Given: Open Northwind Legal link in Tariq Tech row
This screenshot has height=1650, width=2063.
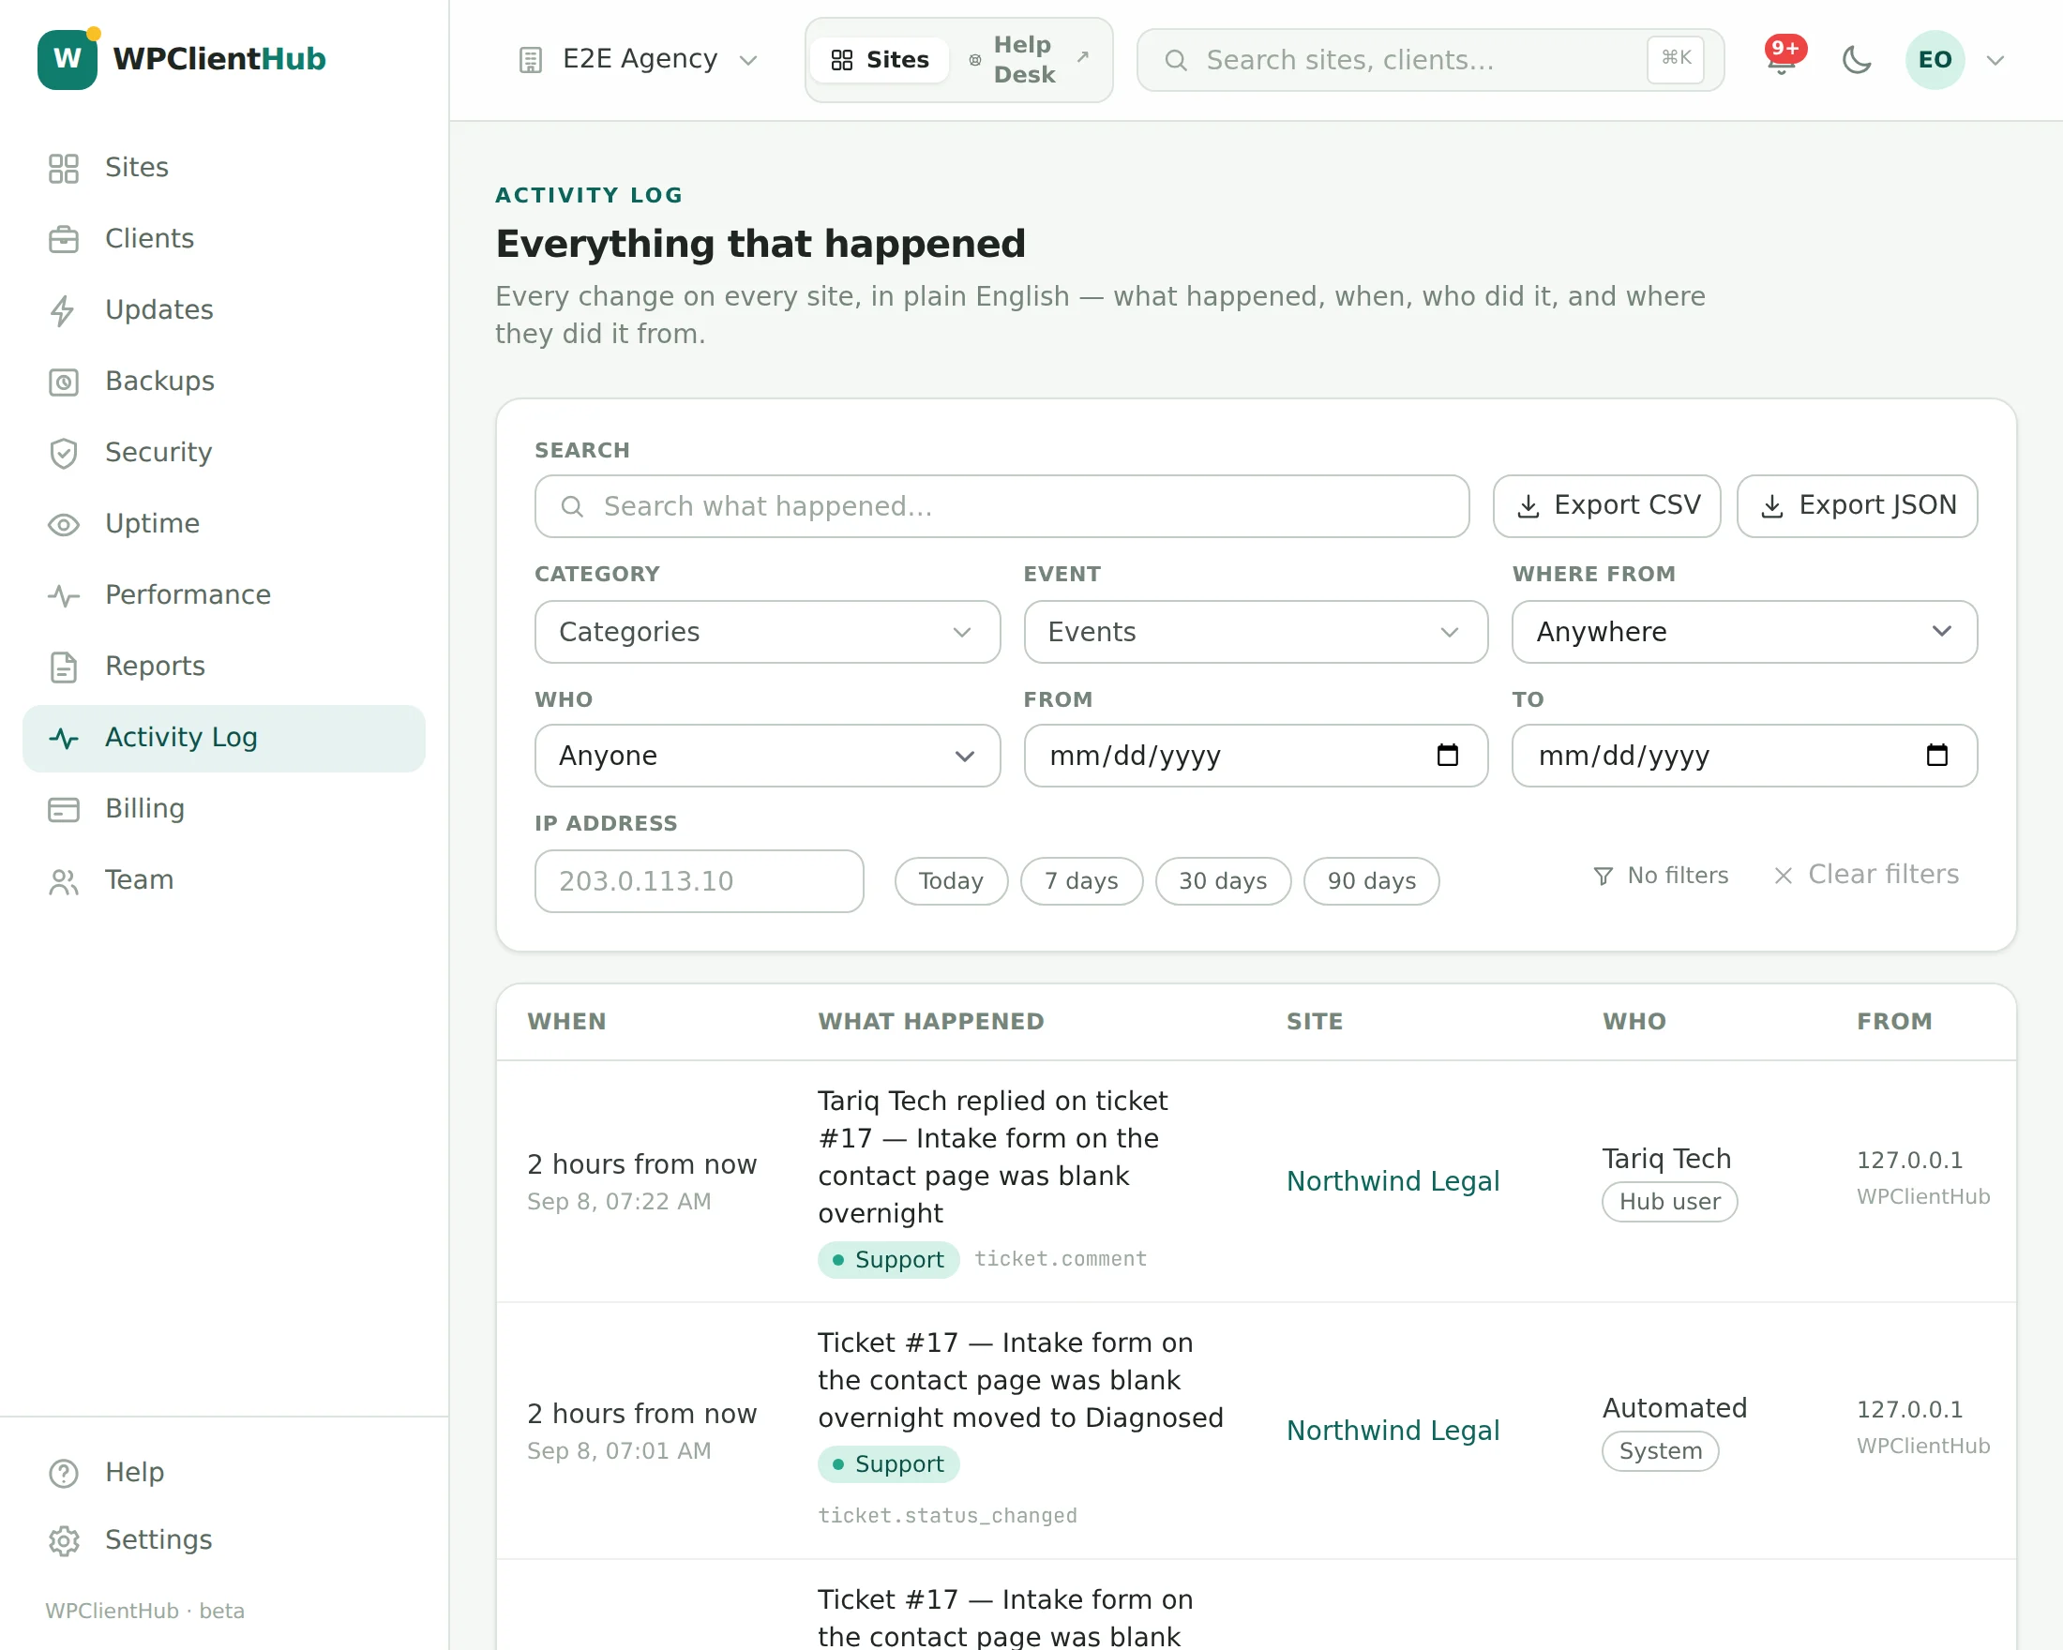Looking at the screenshot, I should 1393,1181.
